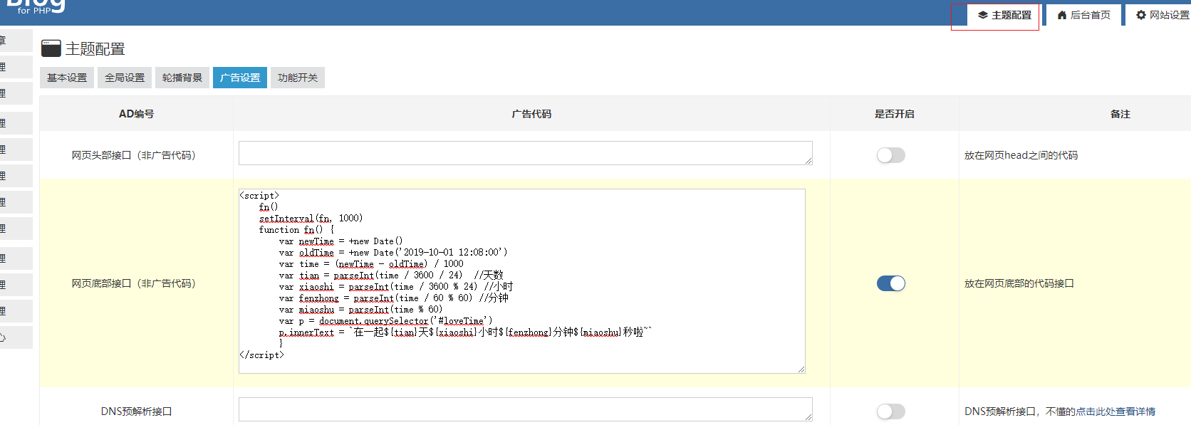Switch to the 基本设置 tab

tap(67, 78)
